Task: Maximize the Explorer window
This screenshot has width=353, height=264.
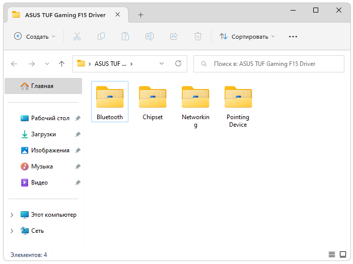Action: [x=316, y=10]
